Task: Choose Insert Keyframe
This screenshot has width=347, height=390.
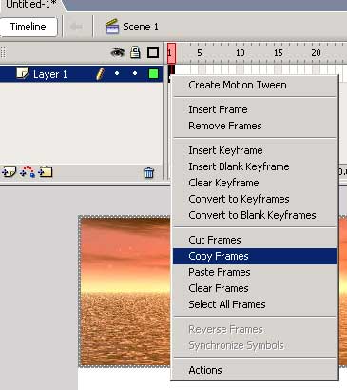Action: pos(255,150)
